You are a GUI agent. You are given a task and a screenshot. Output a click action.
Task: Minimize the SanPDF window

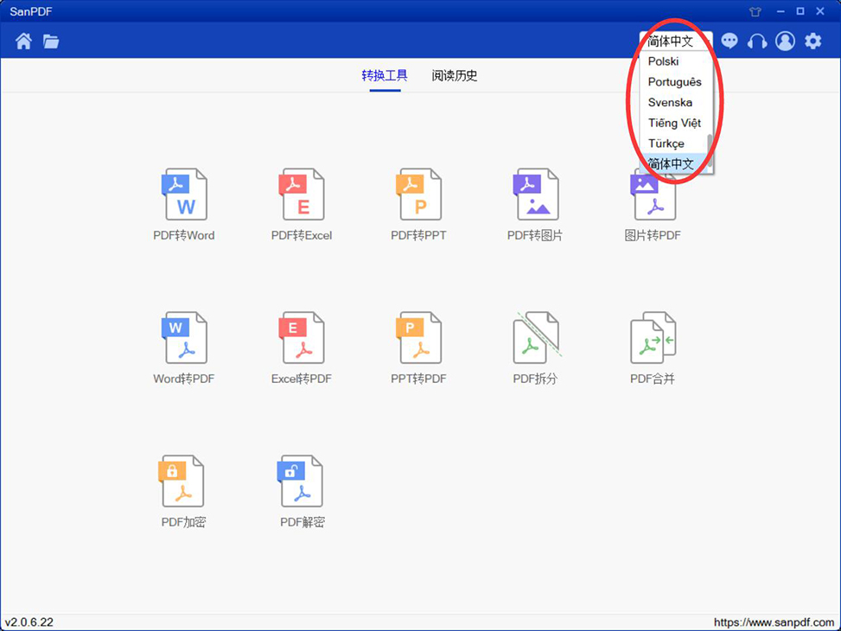click(x=781, y=11)
